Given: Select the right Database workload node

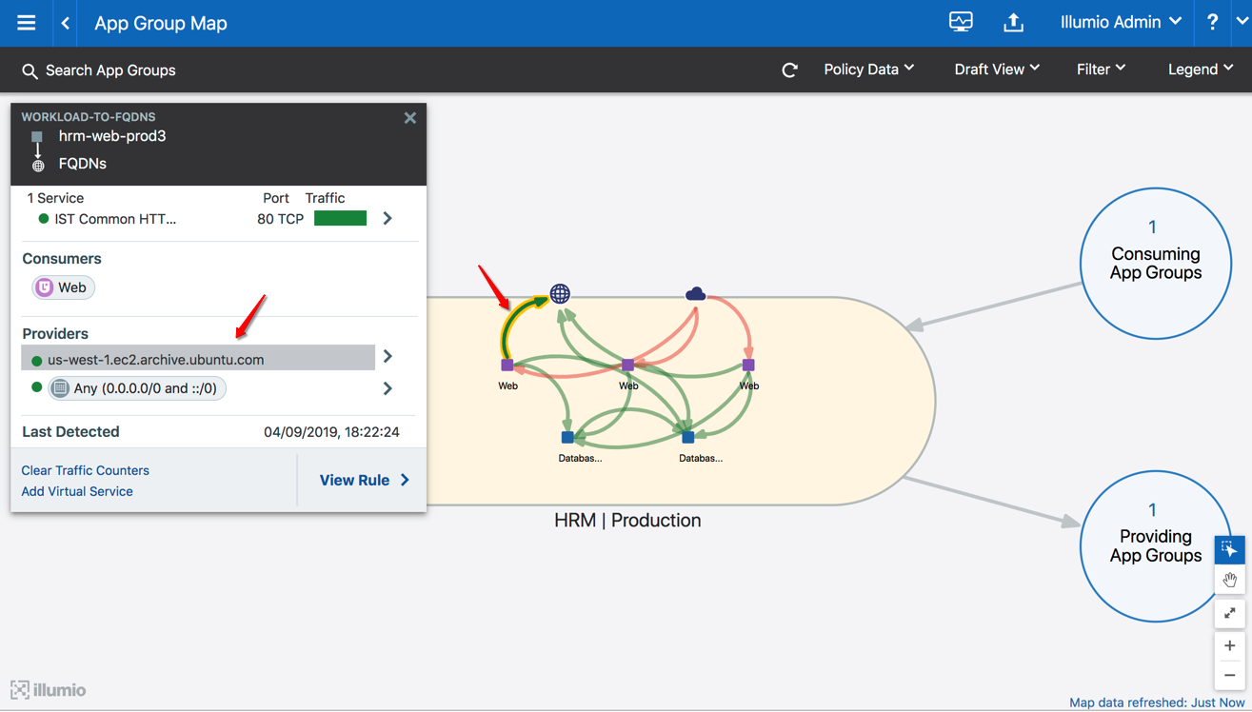Looking at the screenshot, I should 687,438.
